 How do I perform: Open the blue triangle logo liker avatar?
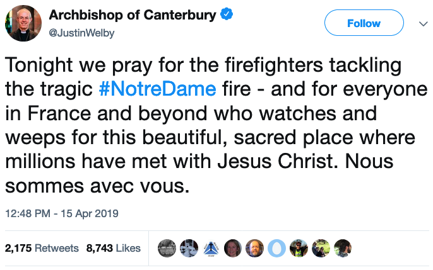210,248
